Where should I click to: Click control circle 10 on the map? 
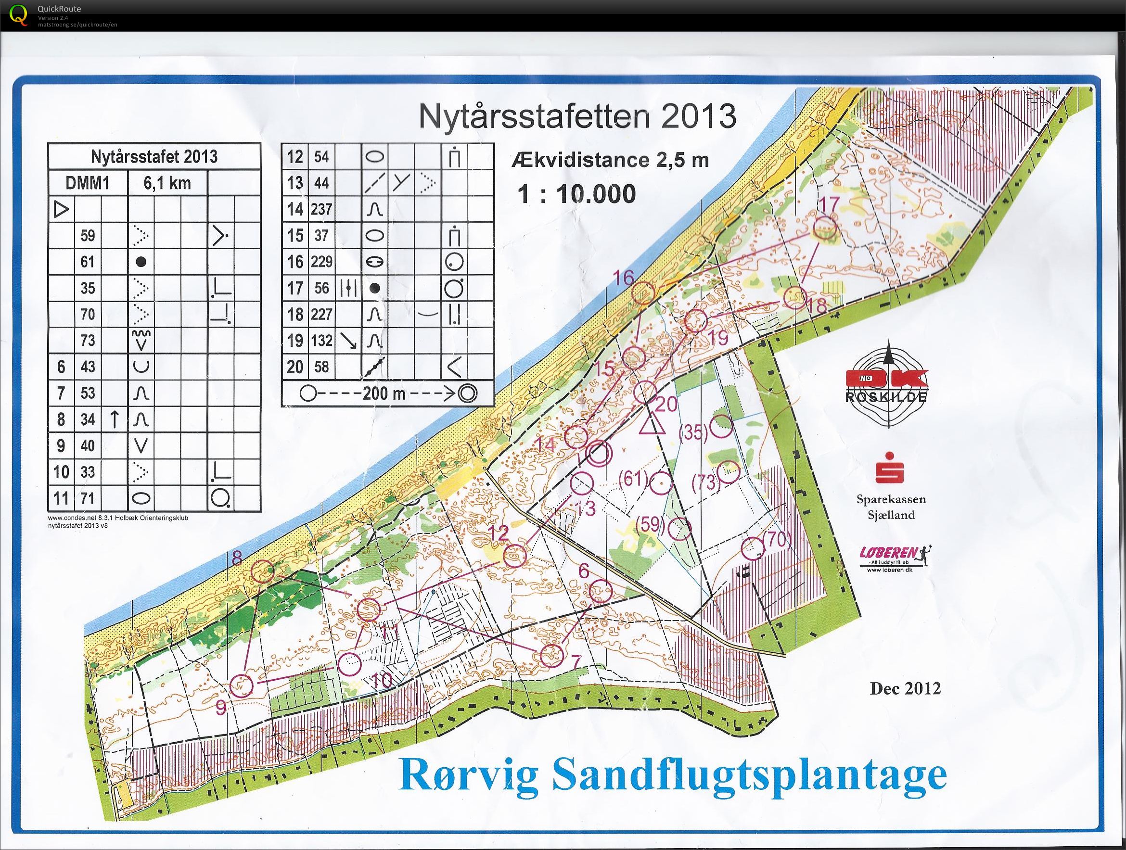pyautogui.click(x=350, y=664)
